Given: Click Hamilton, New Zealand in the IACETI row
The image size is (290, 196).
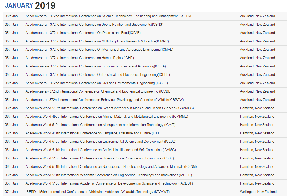Looking at the screenshot, I should click(x=257, y=175).
